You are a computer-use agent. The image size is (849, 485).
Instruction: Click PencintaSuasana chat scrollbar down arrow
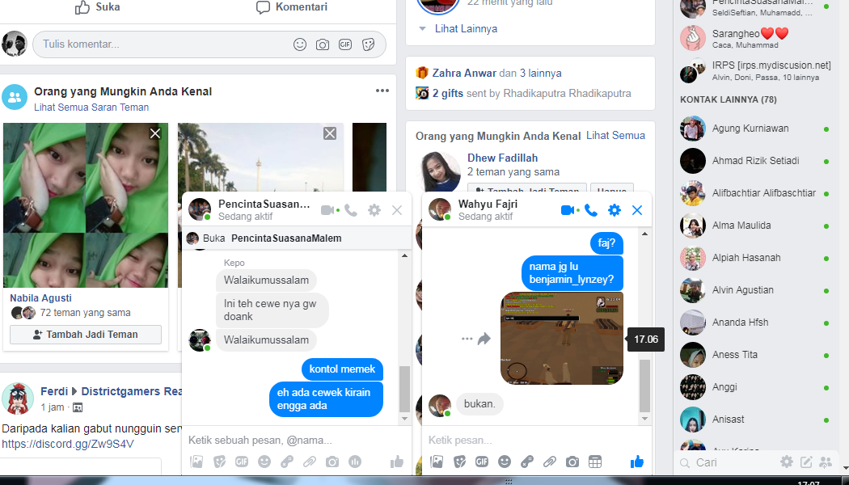coord(404,419)
